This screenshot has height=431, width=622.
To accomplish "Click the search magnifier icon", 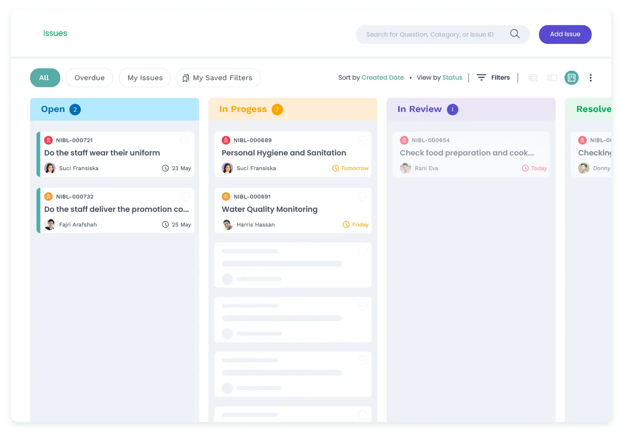I will 514,34.
